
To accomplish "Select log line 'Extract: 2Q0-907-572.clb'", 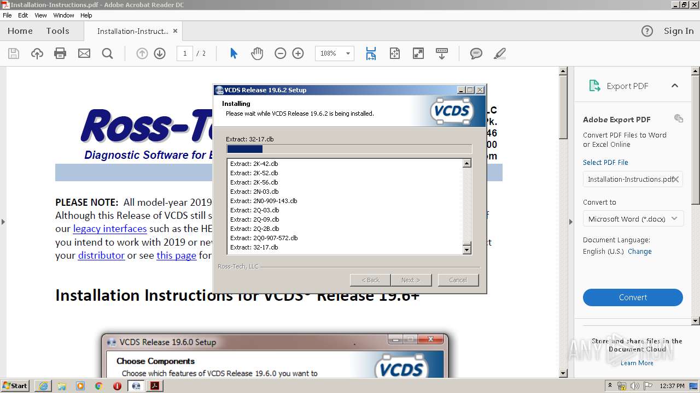I will click(x=264, y=238).
